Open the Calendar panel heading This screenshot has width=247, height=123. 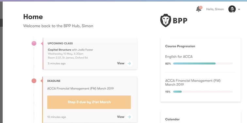(172, 119)
